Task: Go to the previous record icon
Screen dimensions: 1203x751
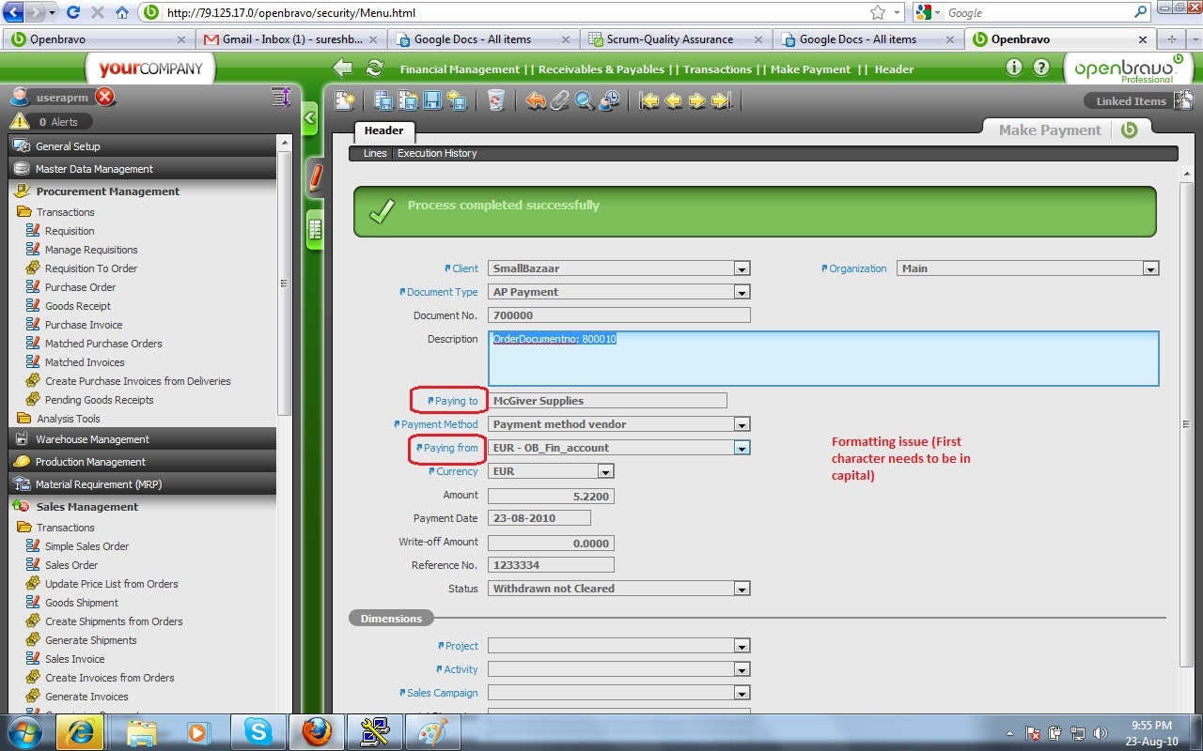Action: click(x=673, y=100)
